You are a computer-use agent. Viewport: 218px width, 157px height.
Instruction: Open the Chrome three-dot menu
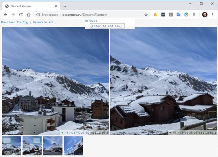tap(212, 15)
